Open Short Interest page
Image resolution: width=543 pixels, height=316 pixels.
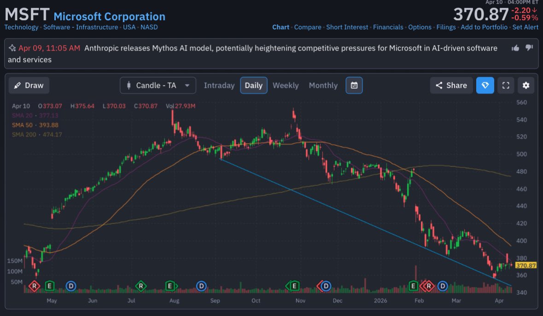click(347, 27)
